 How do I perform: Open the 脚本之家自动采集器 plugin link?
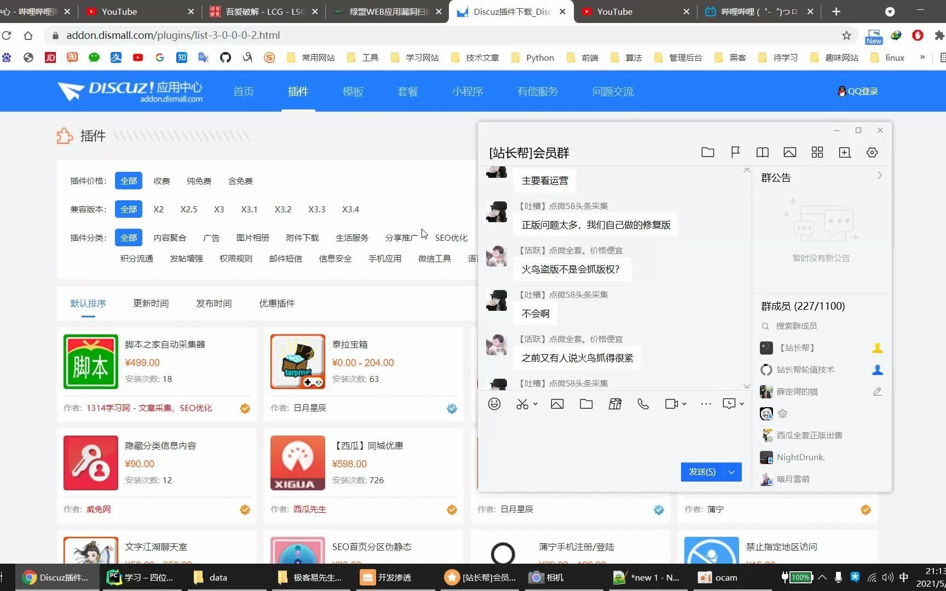pyautogui.click(x=165, y=345)
